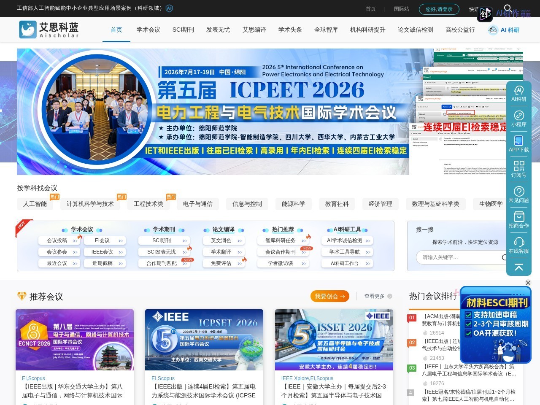Select the 计算机科学与技术 discipline tag
This screenshot has width=540, height=405.
[x=90, y=204]
